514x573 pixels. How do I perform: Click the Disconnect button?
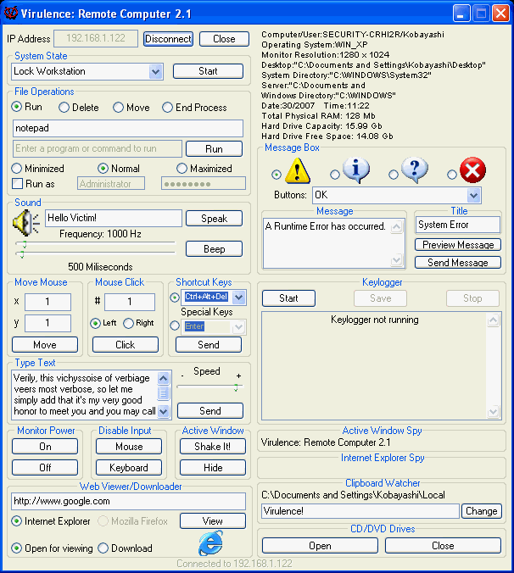[x=168, y=39]
